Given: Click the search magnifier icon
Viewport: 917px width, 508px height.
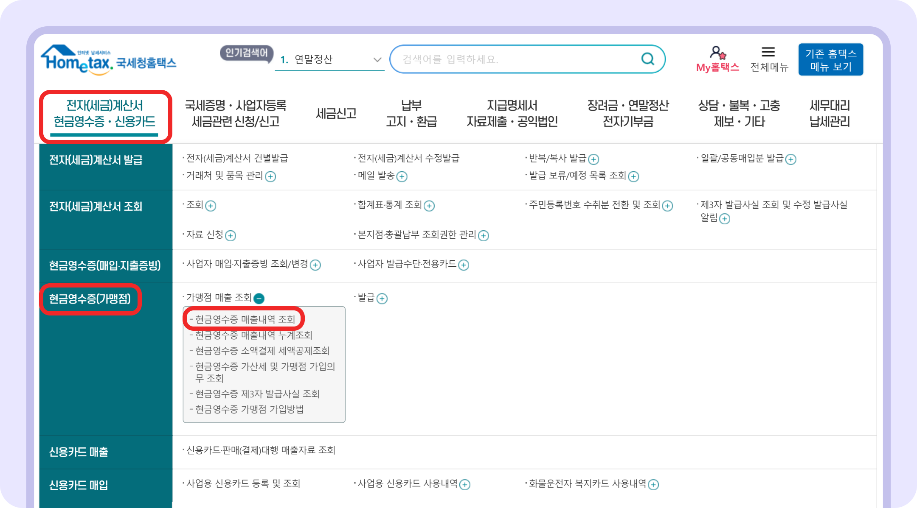Looking at the screenshot, I should [x=647, y=59].
